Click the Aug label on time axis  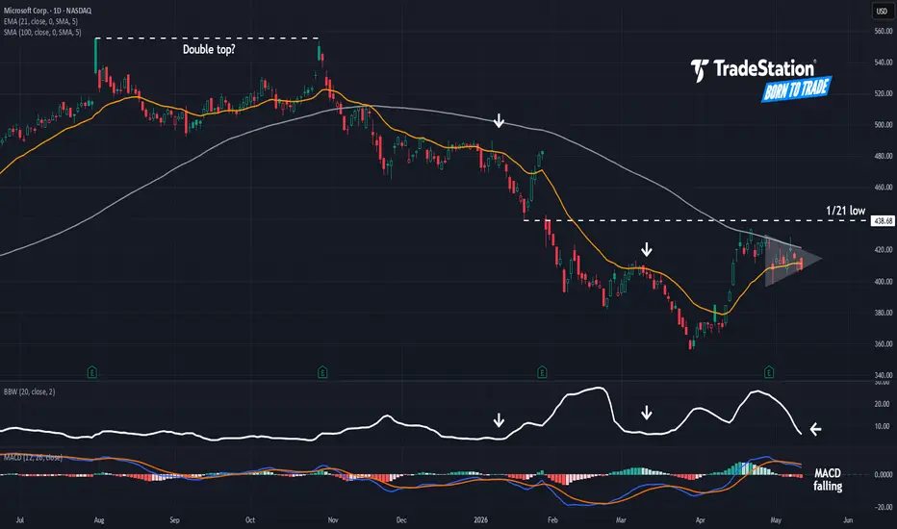coord(99,520)
